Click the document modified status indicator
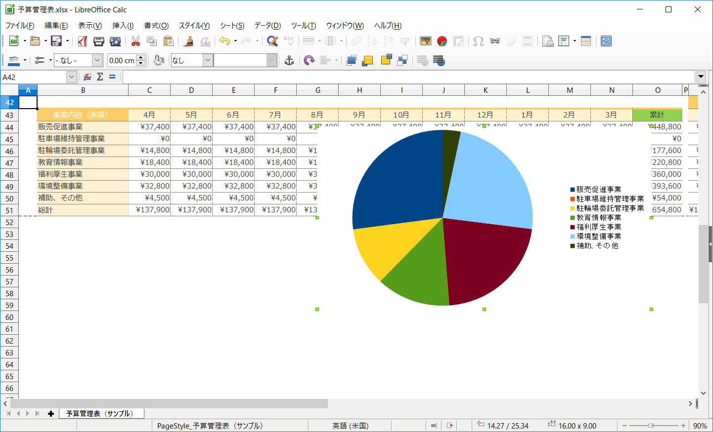This screenshot has width=713, height=432. click(450, 426)
